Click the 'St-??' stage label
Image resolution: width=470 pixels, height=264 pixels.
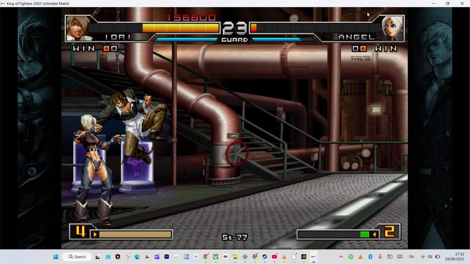click(235, 237)
